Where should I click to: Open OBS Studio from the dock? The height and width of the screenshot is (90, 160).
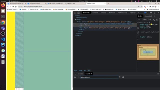click(3, 33)
